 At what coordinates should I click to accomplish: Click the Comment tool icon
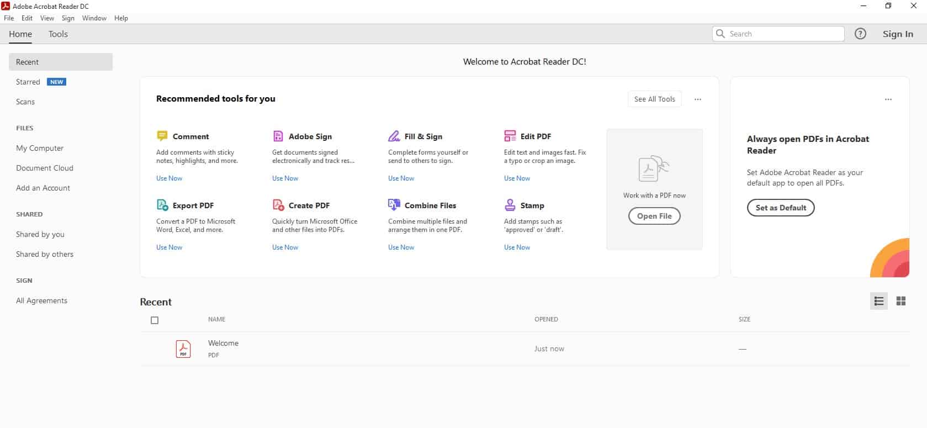(162, 136)
